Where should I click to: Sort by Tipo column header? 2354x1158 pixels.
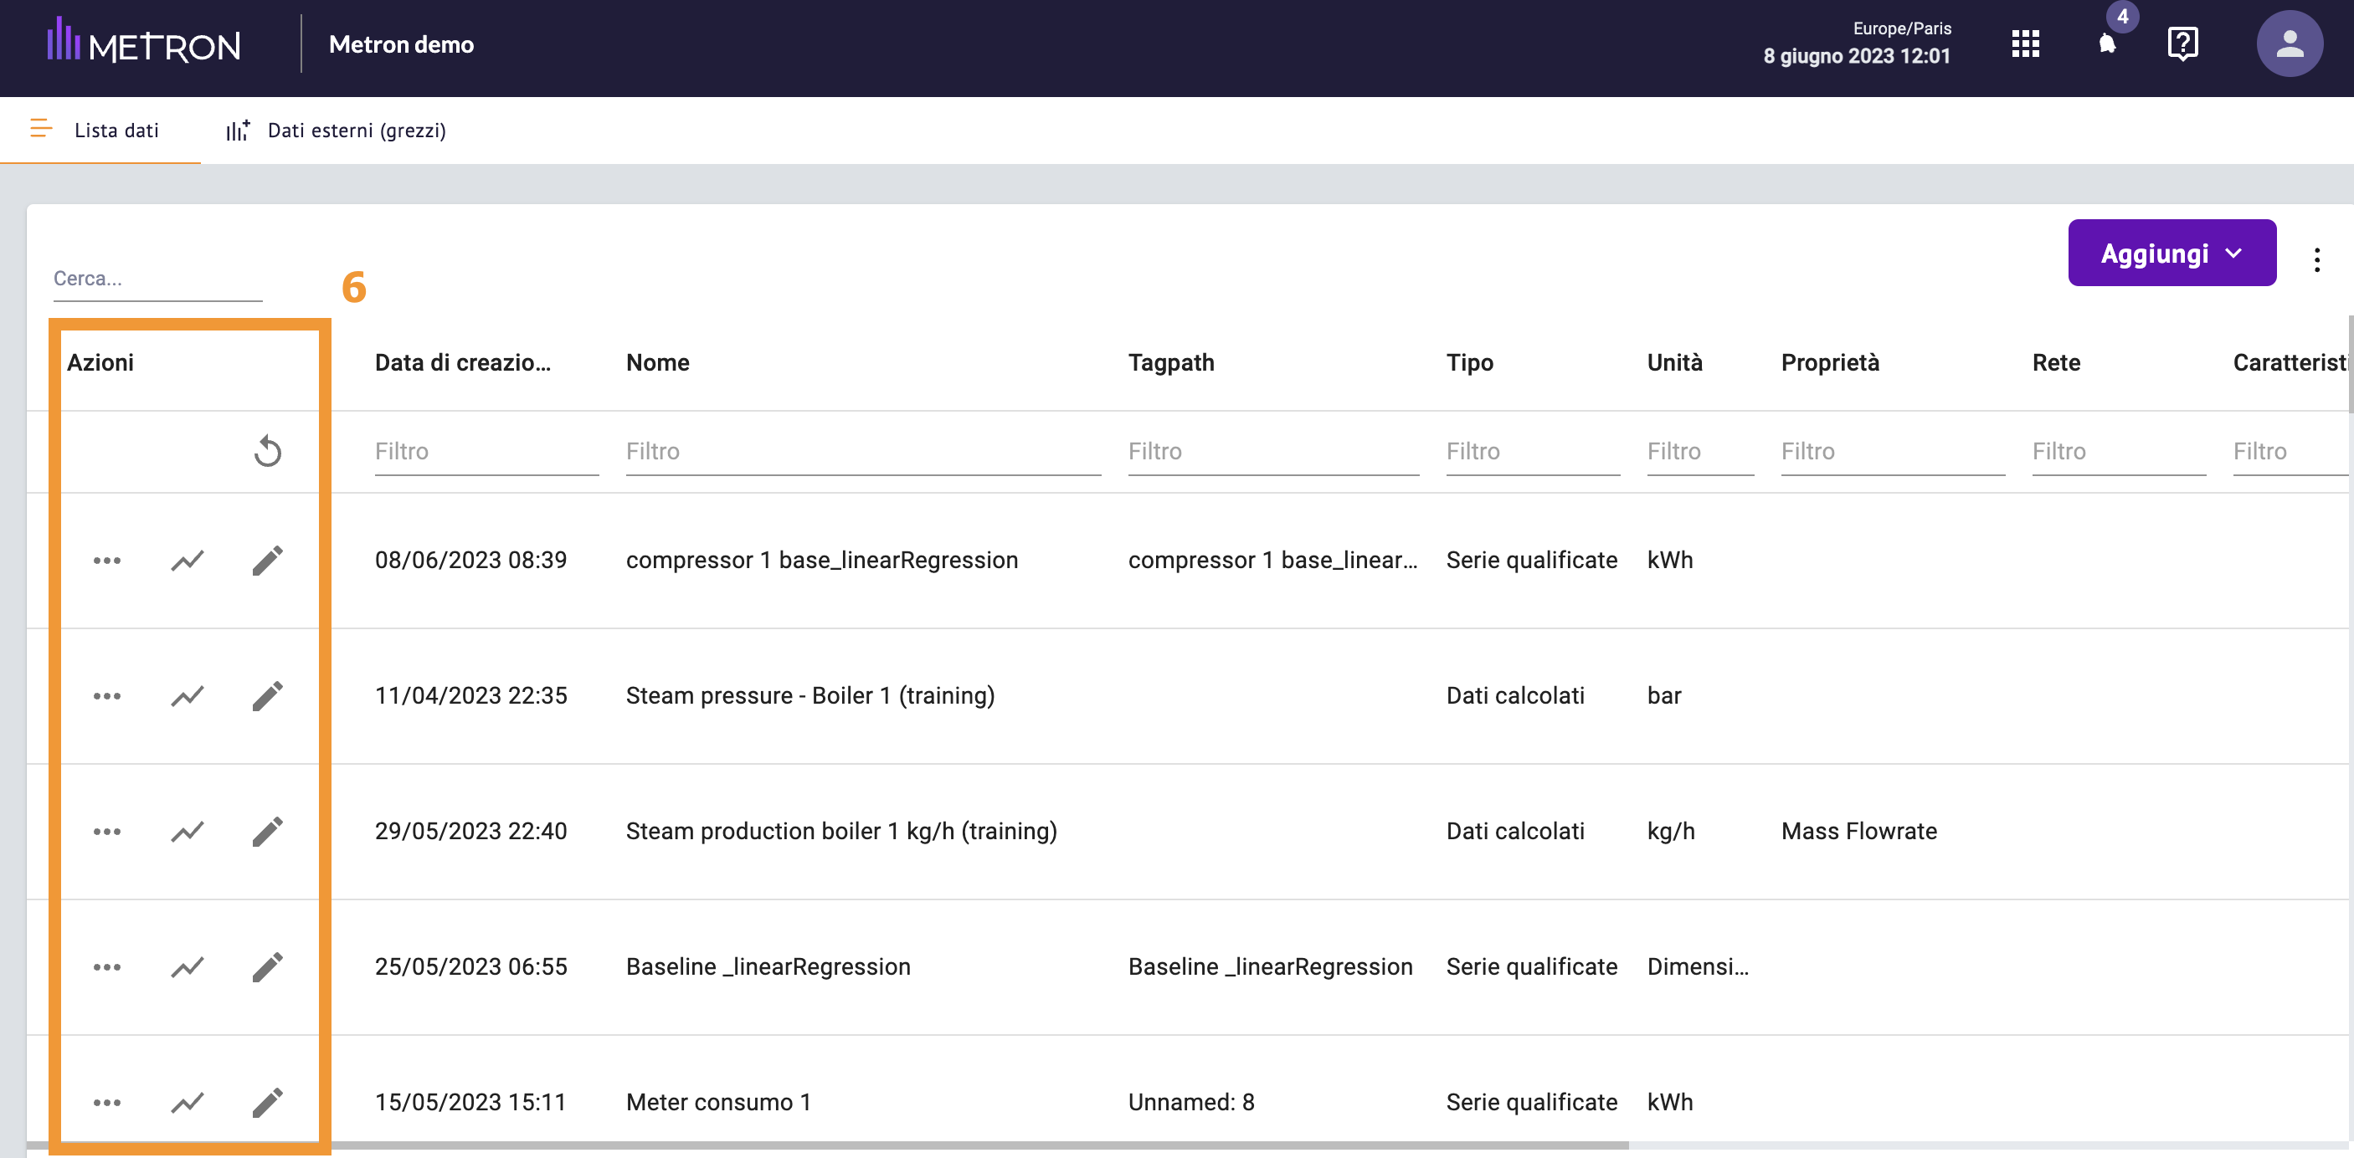tap(1469, 362)
